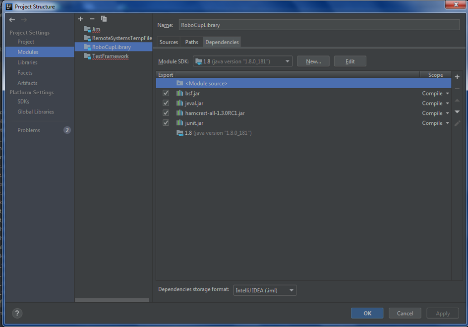This screenshot has height=327, width=468.
Task: Click the module Name input field
Action: click(319, 25)
